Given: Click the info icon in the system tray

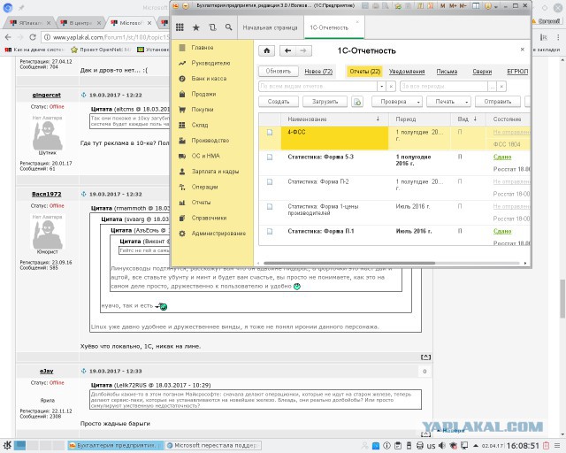Looking at the screenshot, I should [x=386, y=445].
